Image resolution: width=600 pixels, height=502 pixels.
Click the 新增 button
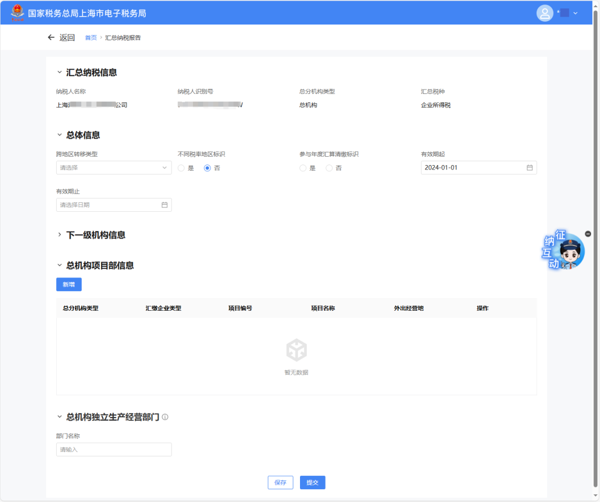pos(68,284)
